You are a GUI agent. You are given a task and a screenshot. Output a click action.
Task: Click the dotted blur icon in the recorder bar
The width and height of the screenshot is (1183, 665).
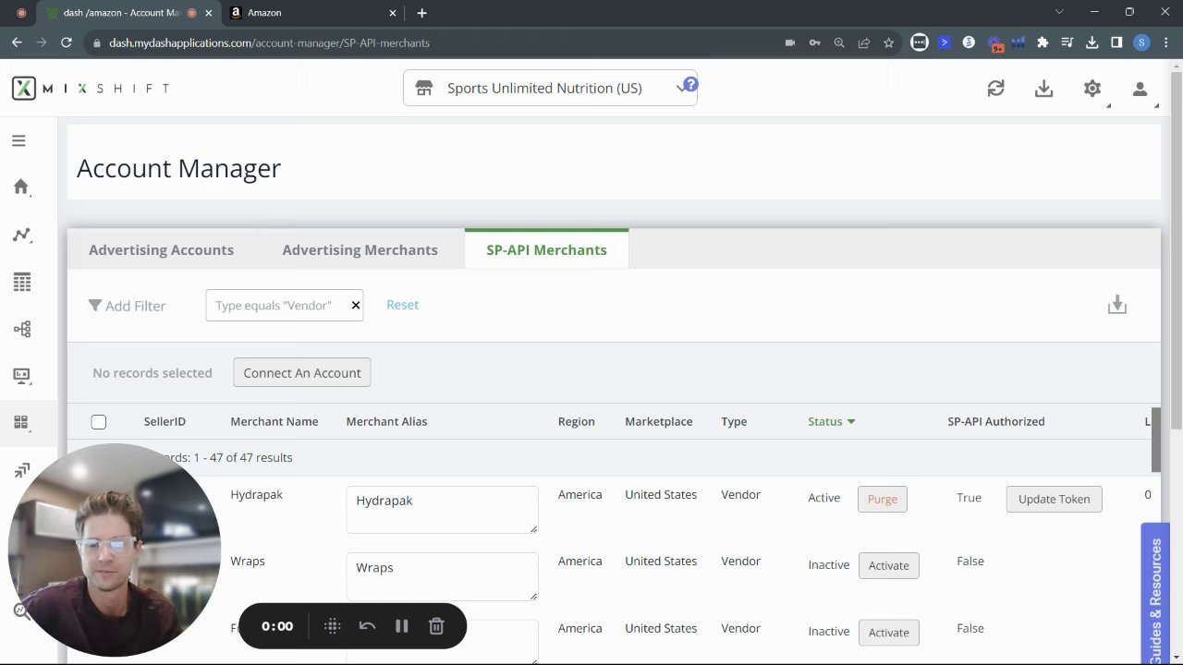tap(333, 626)
